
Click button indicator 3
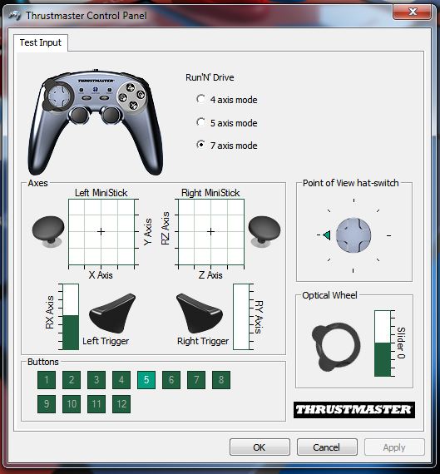(96, 380)
